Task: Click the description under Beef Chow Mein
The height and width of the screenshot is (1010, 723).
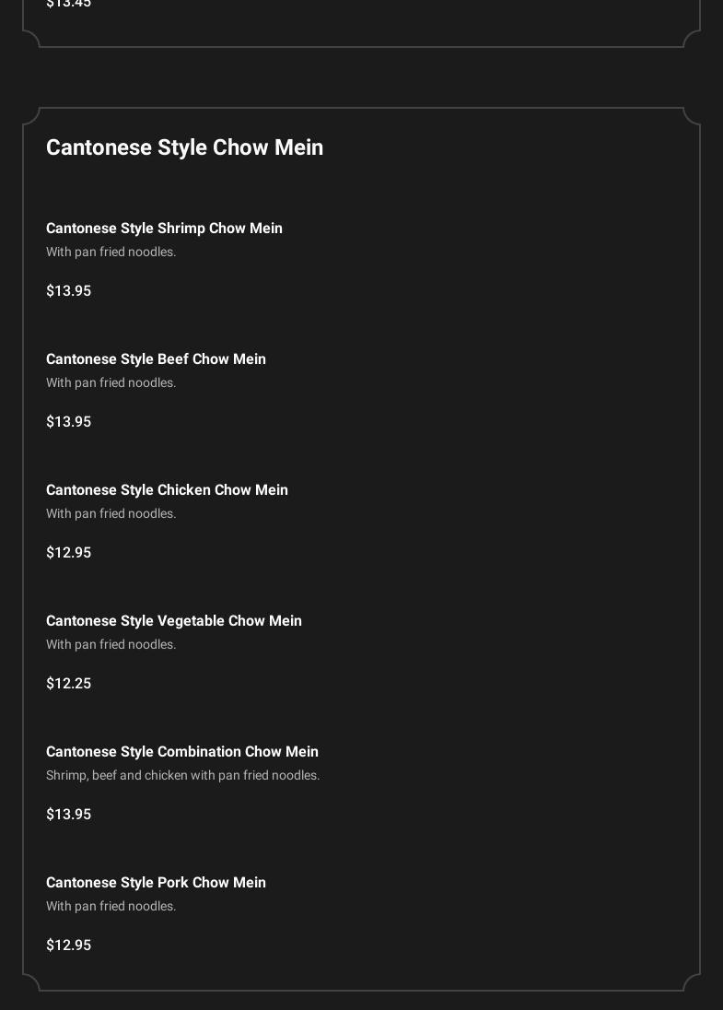Action: tap(111, 383)
